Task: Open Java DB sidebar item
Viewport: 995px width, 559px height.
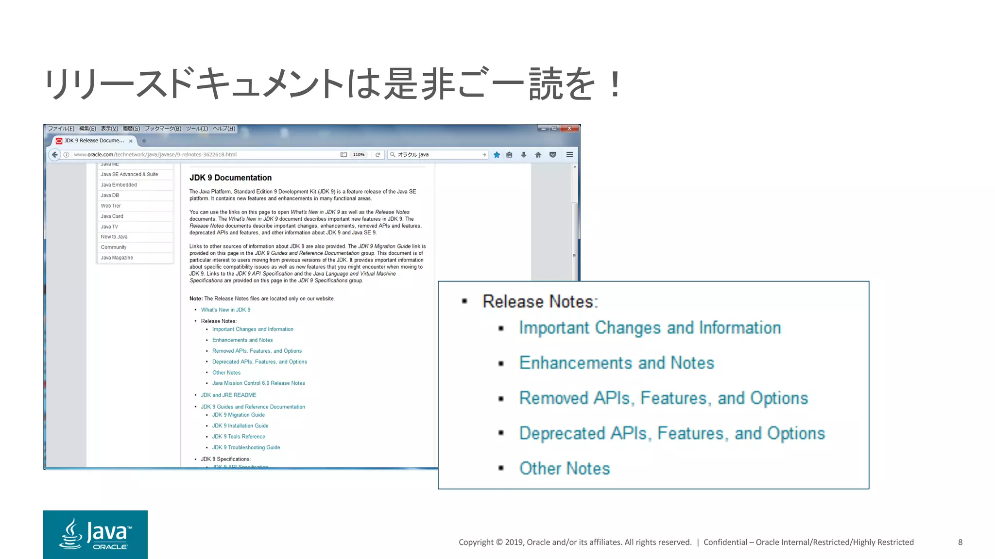Action: (x=135, y=196)
